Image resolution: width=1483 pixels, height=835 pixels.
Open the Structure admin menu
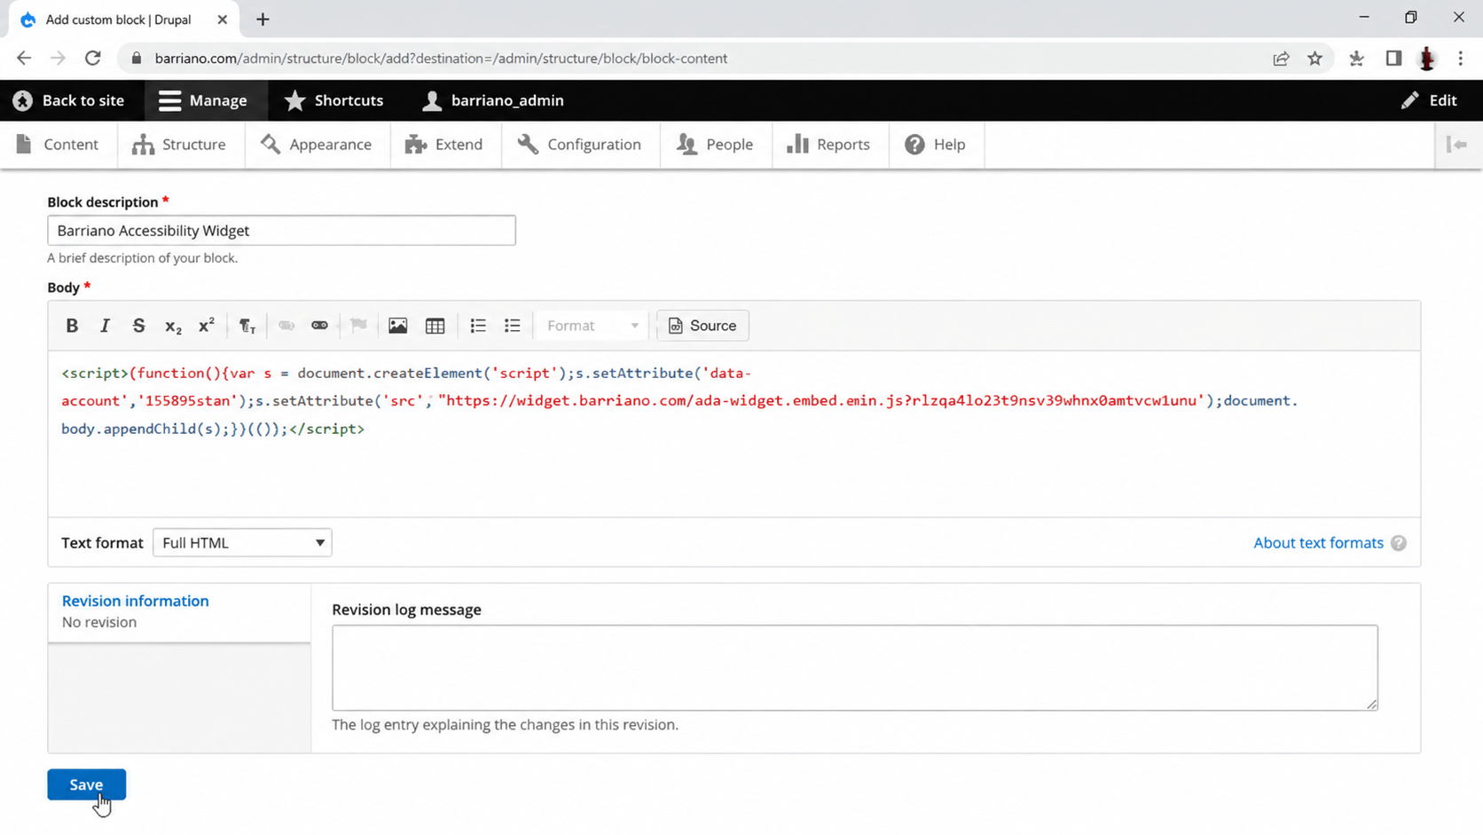[x=180, y=145]
